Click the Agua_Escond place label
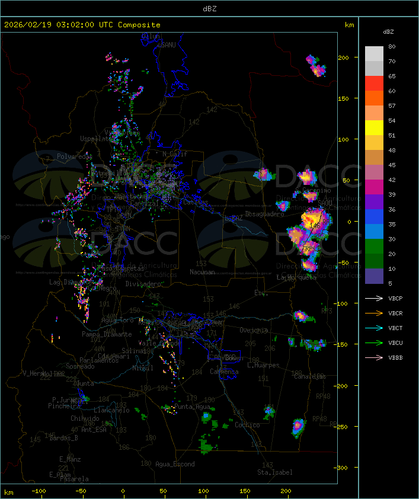 (x=175, y=464)
